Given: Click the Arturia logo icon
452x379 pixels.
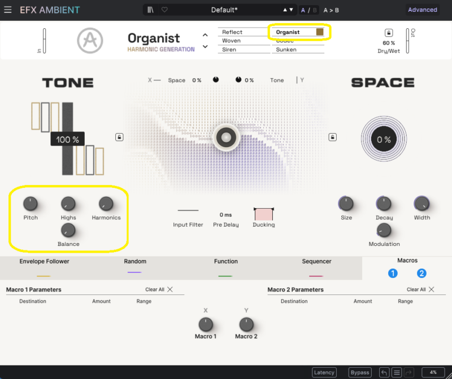Looking at the screenshot, I should (x=90, y=41).
